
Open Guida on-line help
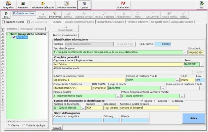coord(24,13)
